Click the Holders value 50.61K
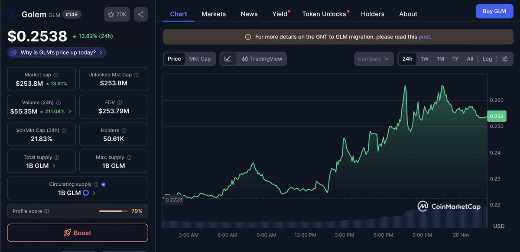The height and width of the screenshot is (252, 520). (114, 139)
